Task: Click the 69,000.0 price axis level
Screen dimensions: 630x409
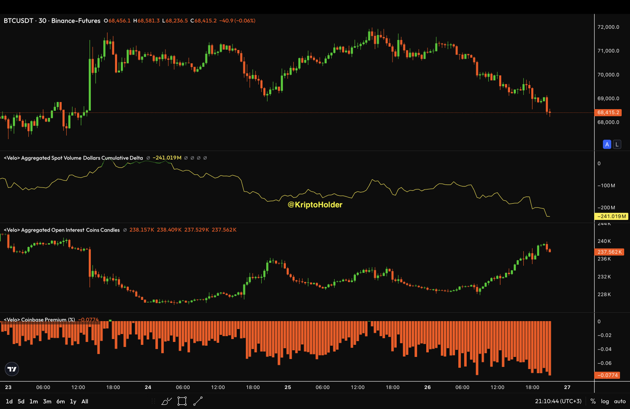Action: click(608, 98)
